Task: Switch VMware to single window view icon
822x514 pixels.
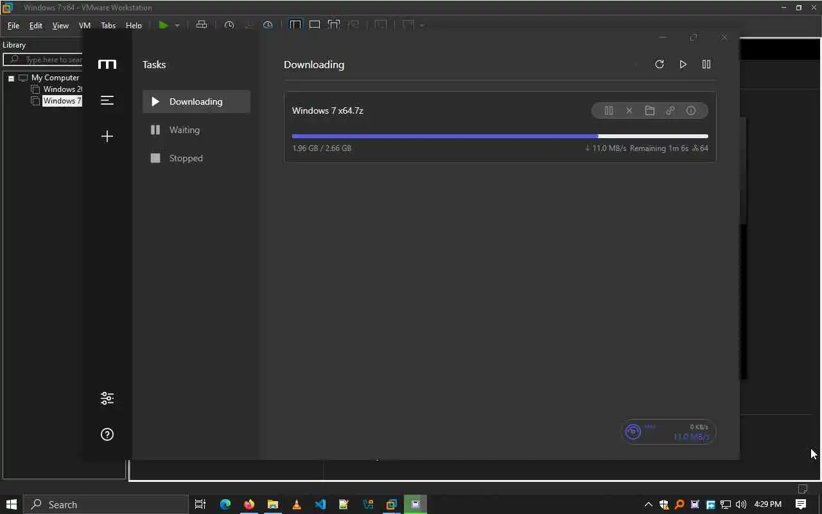Action: point(315,25)
